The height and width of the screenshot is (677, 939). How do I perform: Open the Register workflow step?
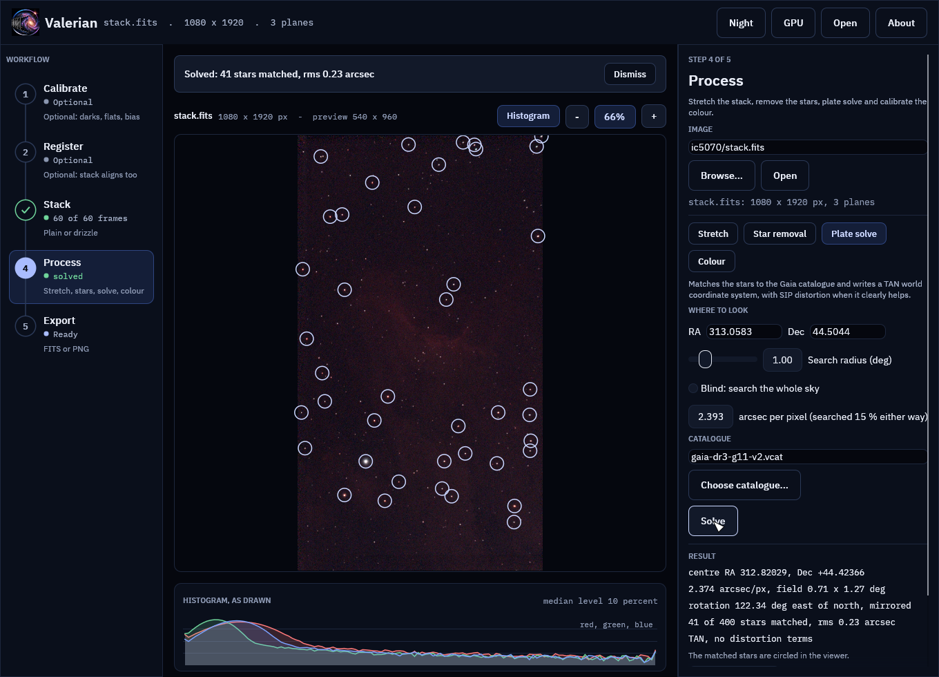click(81, 160)
